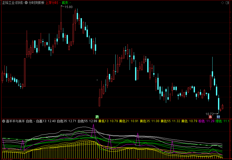
Task: Select the 黄低13: 10.79 value
Action: pyautogui.click(x=108, y=121)
